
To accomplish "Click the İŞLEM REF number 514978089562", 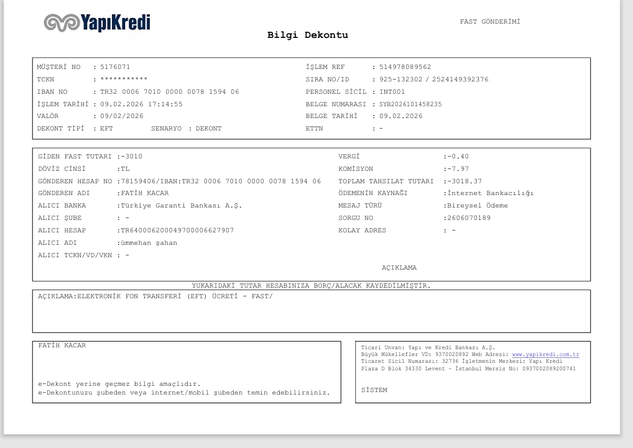I will coord(405,67).
